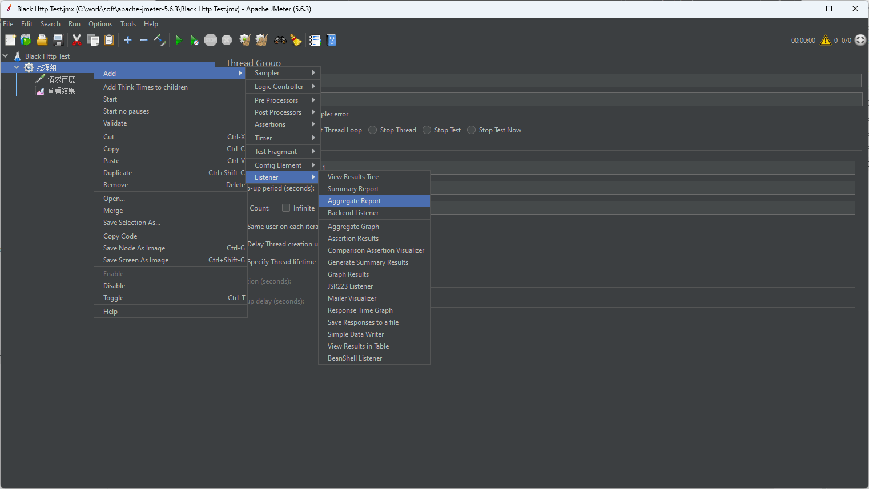Select the 请求百度 tree item
This screenshot has height=489, width=869.
61,79
